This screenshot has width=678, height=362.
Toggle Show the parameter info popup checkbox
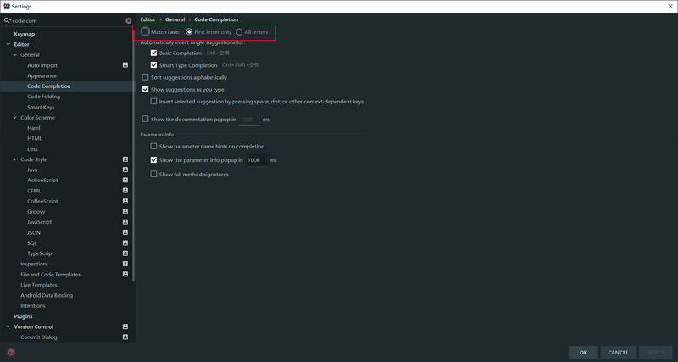point(153,160)
